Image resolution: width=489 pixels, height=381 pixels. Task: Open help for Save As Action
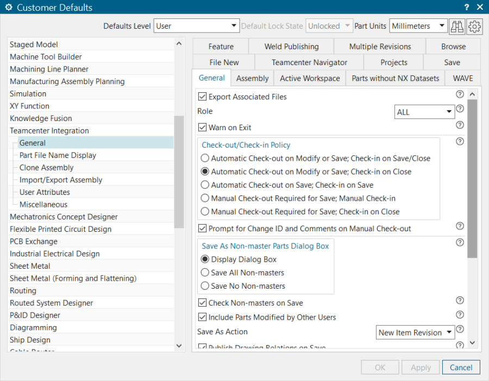[x=460, y=329]
